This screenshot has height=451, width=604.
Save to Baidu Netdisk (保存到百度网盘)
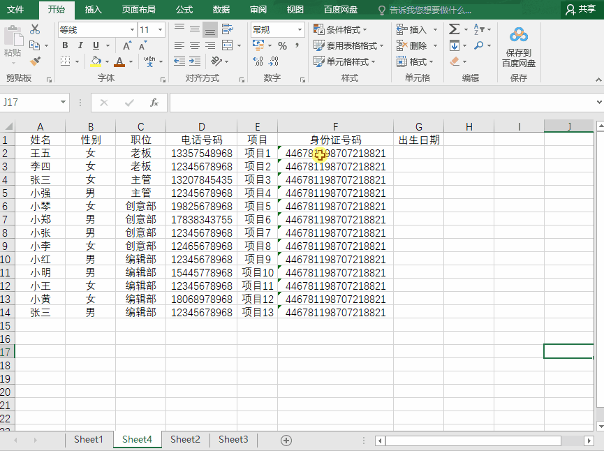[x=519, y=47]
